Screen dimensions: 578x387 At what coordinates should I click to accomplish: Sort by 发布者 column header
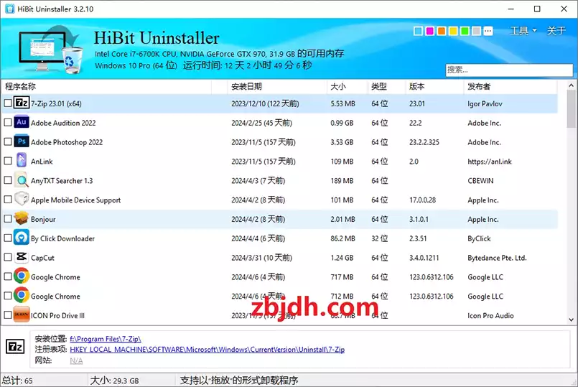(511, 87)
